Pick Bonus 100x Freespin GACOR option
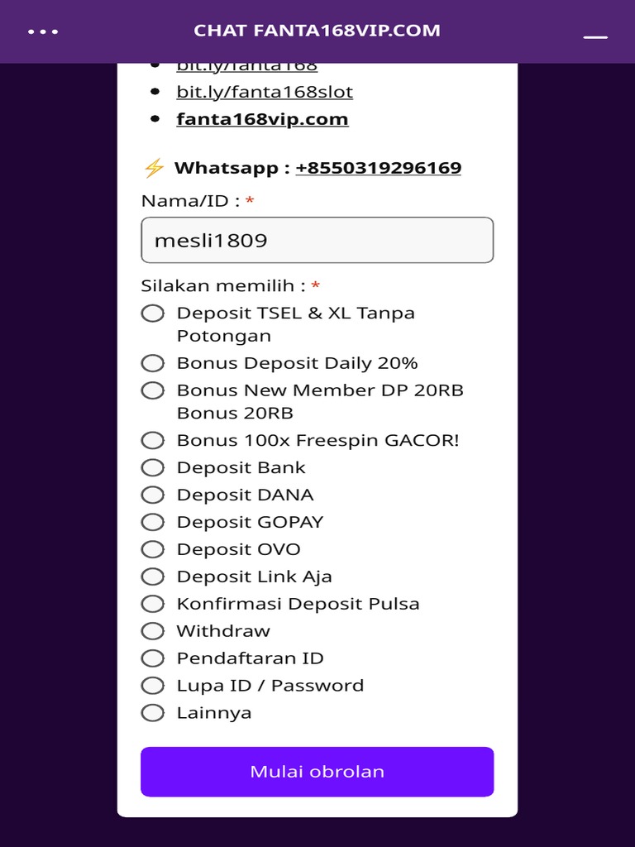The width and height of the screenshot is (635, 847). (153, 440)
